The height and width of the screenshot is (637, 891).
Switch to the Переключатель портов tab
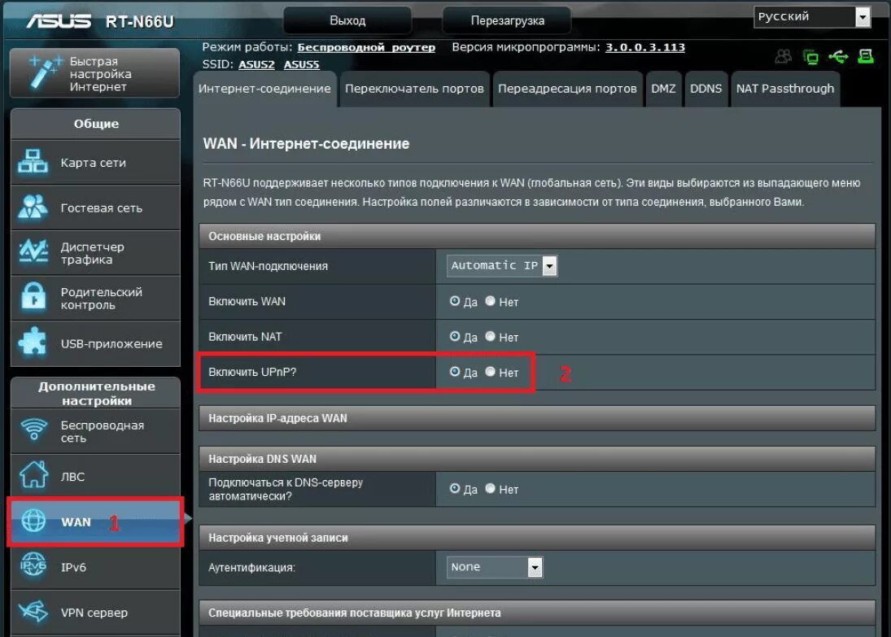tap(414, 89)
